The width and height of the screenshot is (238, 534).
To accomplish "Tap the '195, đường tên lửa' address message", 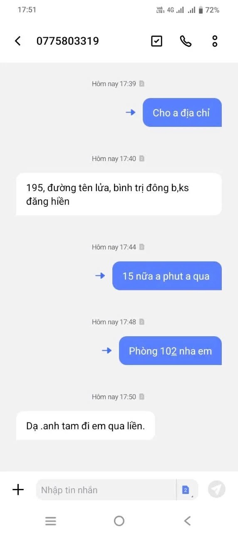I will click(119, 194).
